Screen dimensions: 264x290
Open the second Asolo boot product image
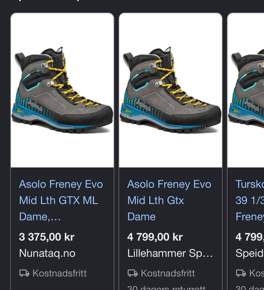coord(170,90)
